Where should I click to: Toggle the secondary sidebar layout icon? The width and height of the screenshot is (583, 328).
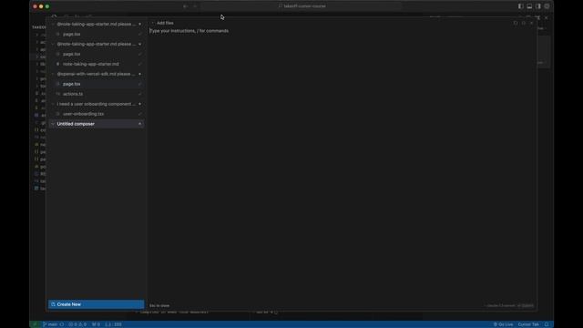coord(538,6)
